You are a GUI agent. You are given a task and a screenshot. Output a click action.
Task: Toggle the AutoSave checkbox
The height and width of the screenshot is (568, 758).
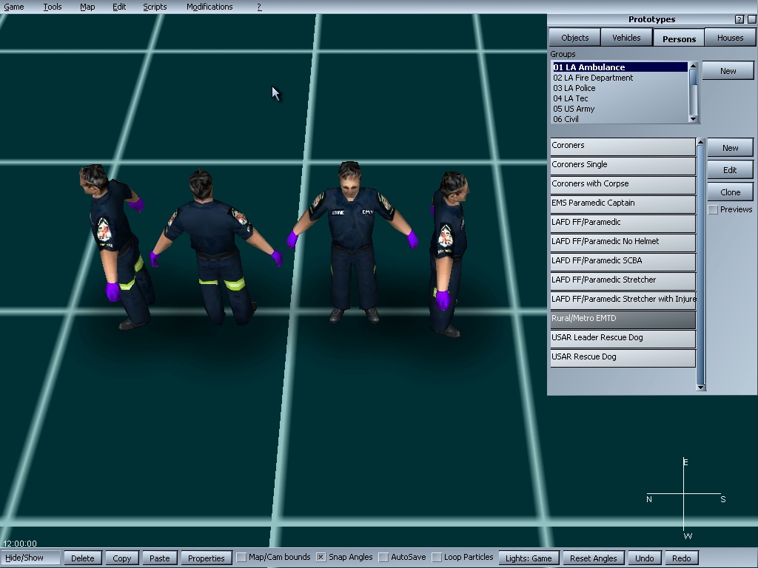tap(383, 557)
